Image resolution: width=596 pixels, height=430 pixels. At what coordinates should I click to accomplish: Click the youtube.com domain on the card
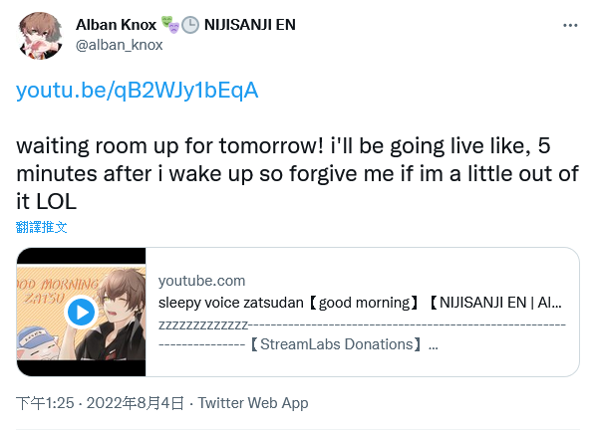tap(202, 281)
